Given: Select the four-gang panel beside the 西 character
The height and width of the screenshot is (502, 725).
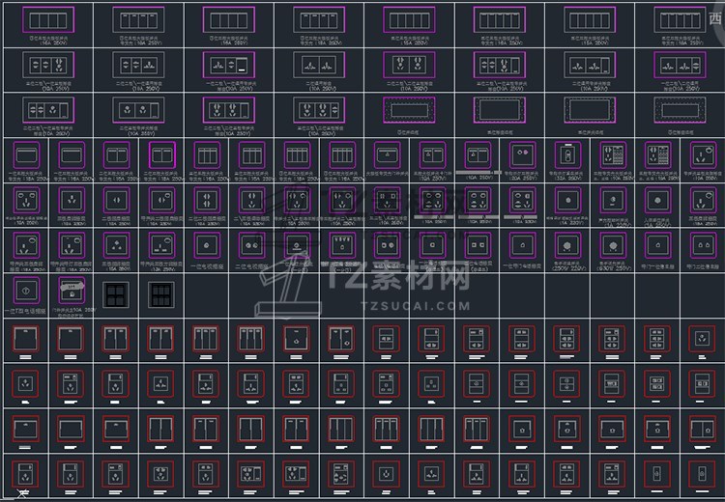Looking at the screenshot, I should click(681, 20).
